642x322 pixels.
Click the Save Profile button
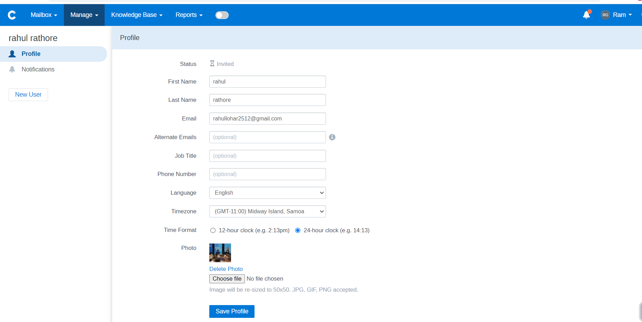(x=231, y=311)
